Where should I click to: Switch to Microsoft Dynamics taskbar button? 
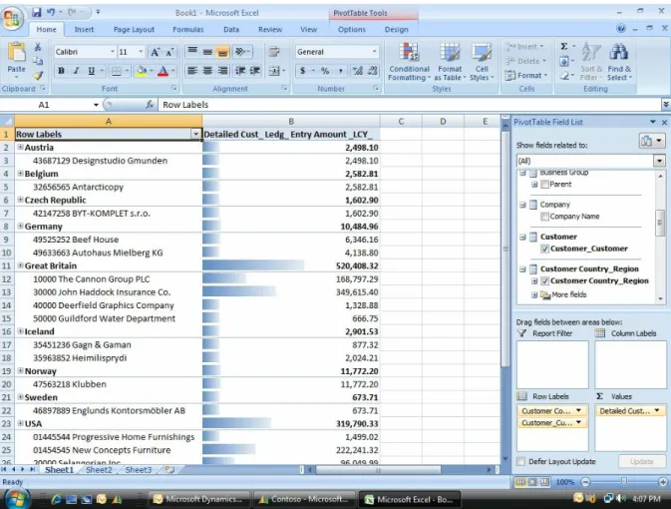point(198,499)
